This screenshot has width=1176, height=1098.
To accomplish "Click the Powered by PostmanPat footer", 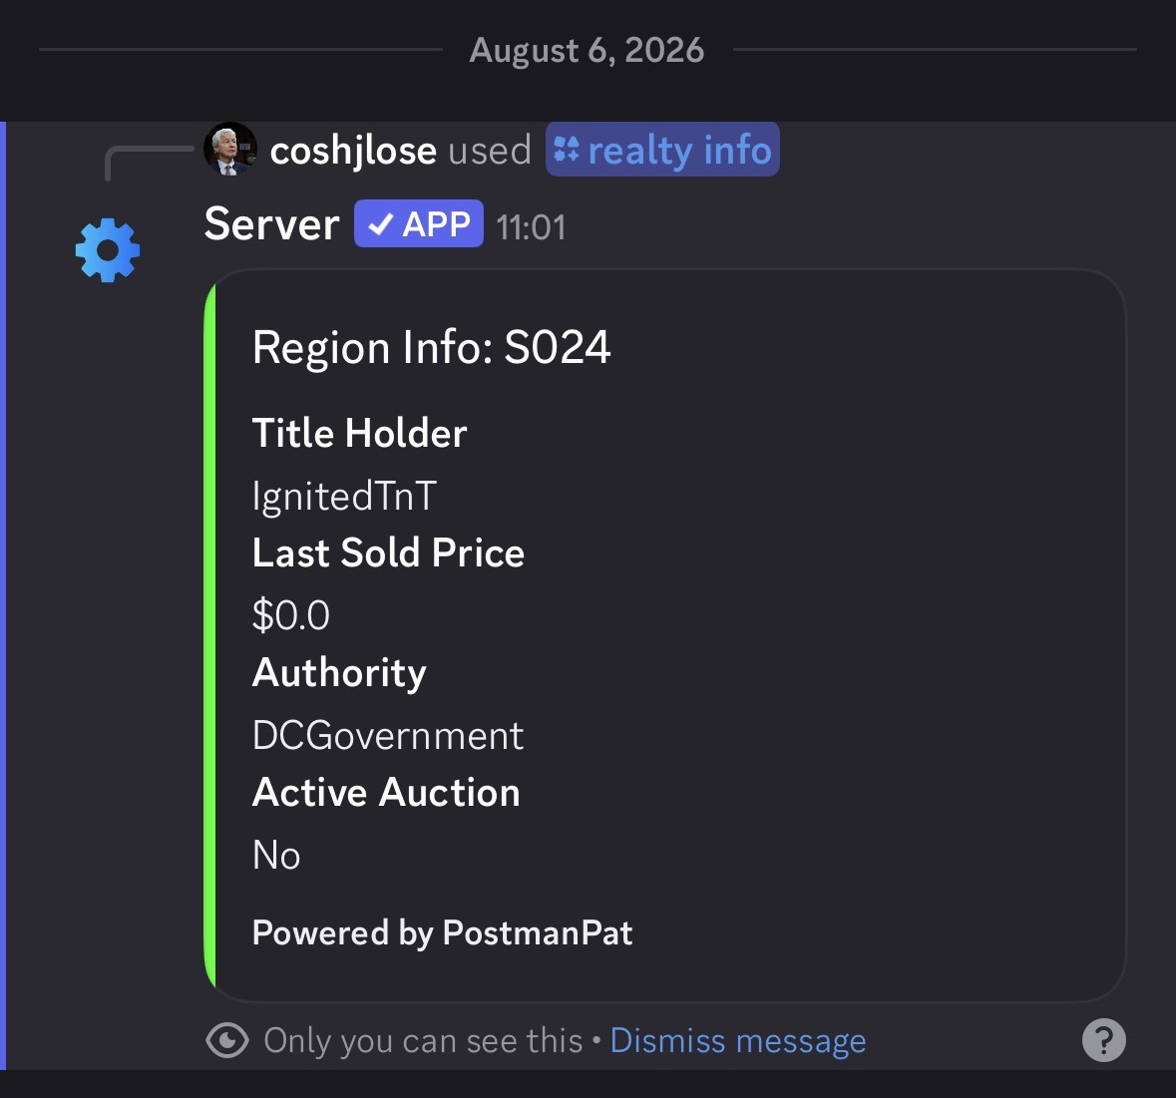I will point(443,932).
